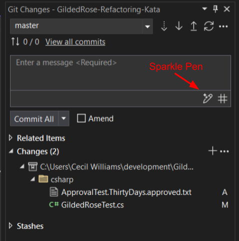Open the View all commits link

click(x=75, y=41)
